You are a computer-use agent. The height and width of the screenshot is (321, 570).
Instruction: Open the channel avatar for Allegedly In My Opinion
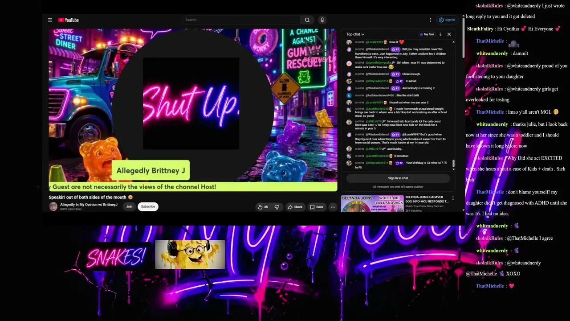click(53, 206)
